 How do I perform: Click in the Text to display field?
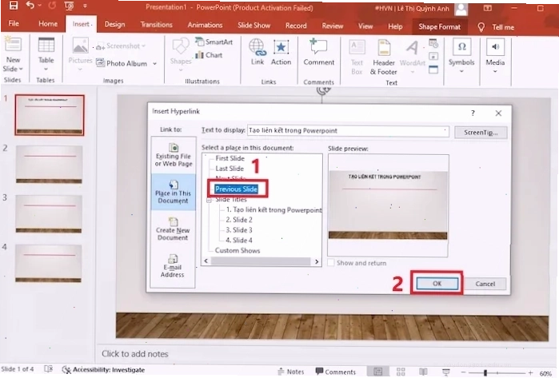[x=348, y=131]
